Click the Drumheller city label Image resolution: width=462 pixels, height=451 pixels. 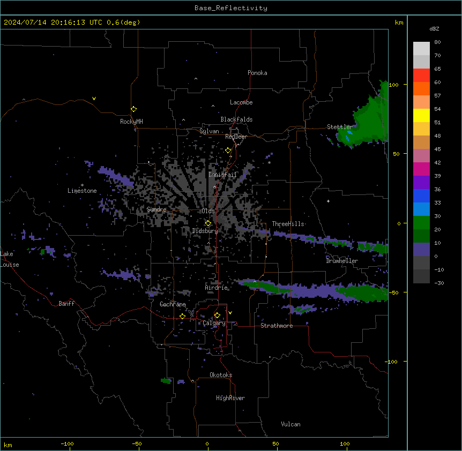coord(342,261)
